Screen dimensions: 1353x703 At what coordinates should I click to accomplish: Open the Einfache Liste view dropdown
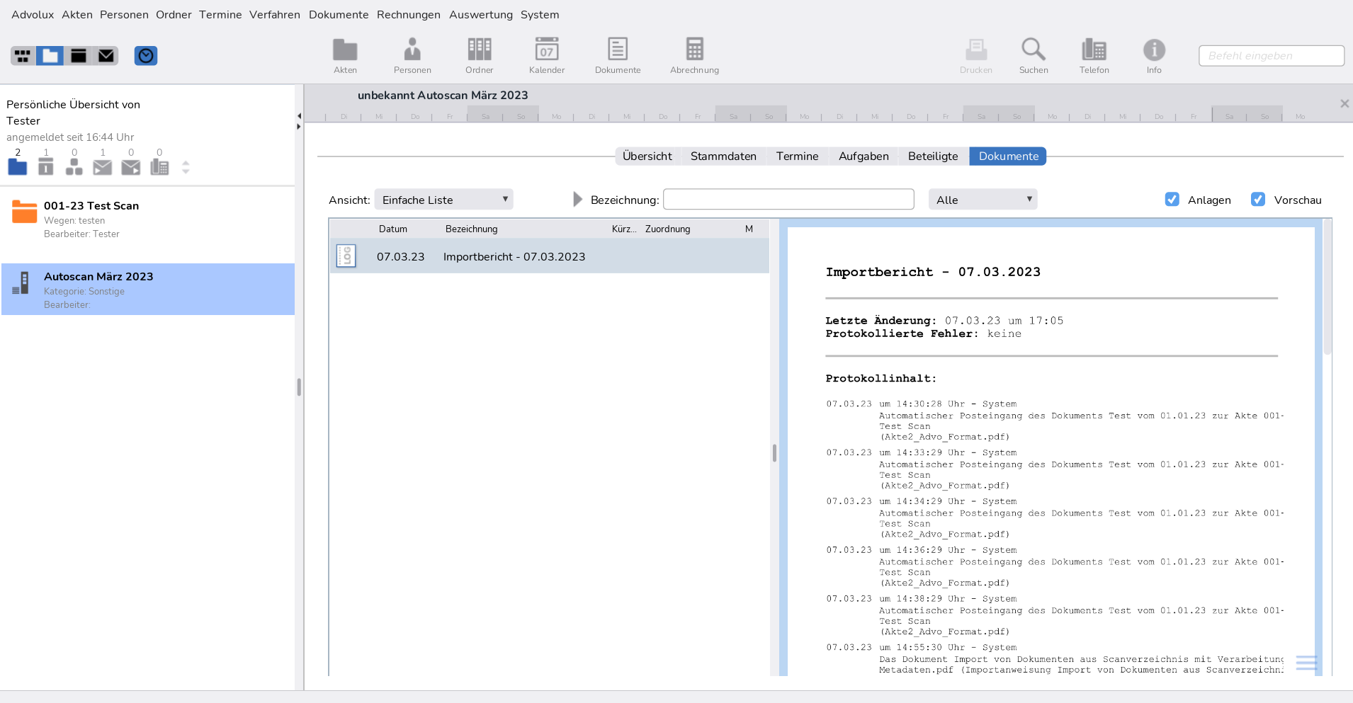pyautogui.click(x=443, y=200)
